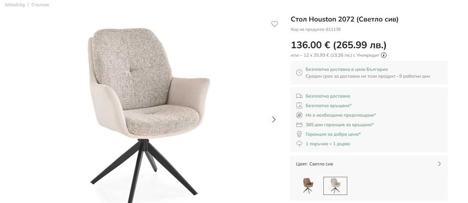Click the no prepayment icon
Viewport: 468px width, 203px height.
coord(299,115)
